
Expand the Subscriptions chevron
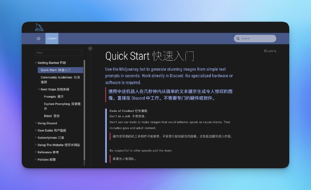(x=36, y=138)
